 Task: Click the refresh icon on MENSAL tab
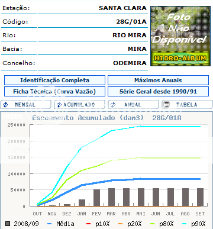[5, 105]
